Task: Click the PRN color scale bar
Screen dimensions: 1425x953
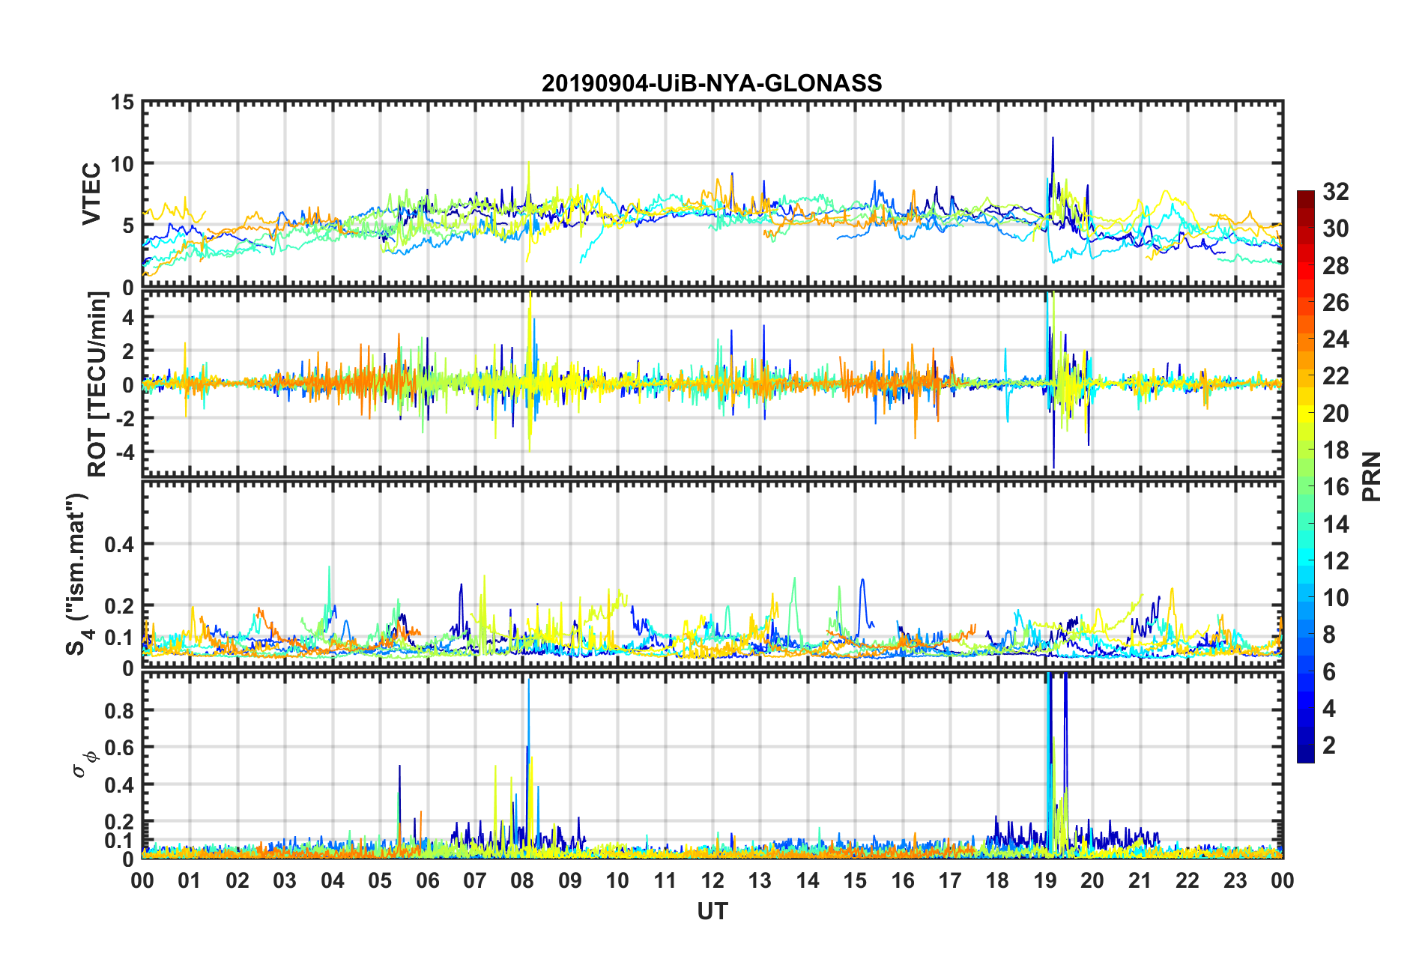Action: pyautogui.click(x=1305, y=476)
